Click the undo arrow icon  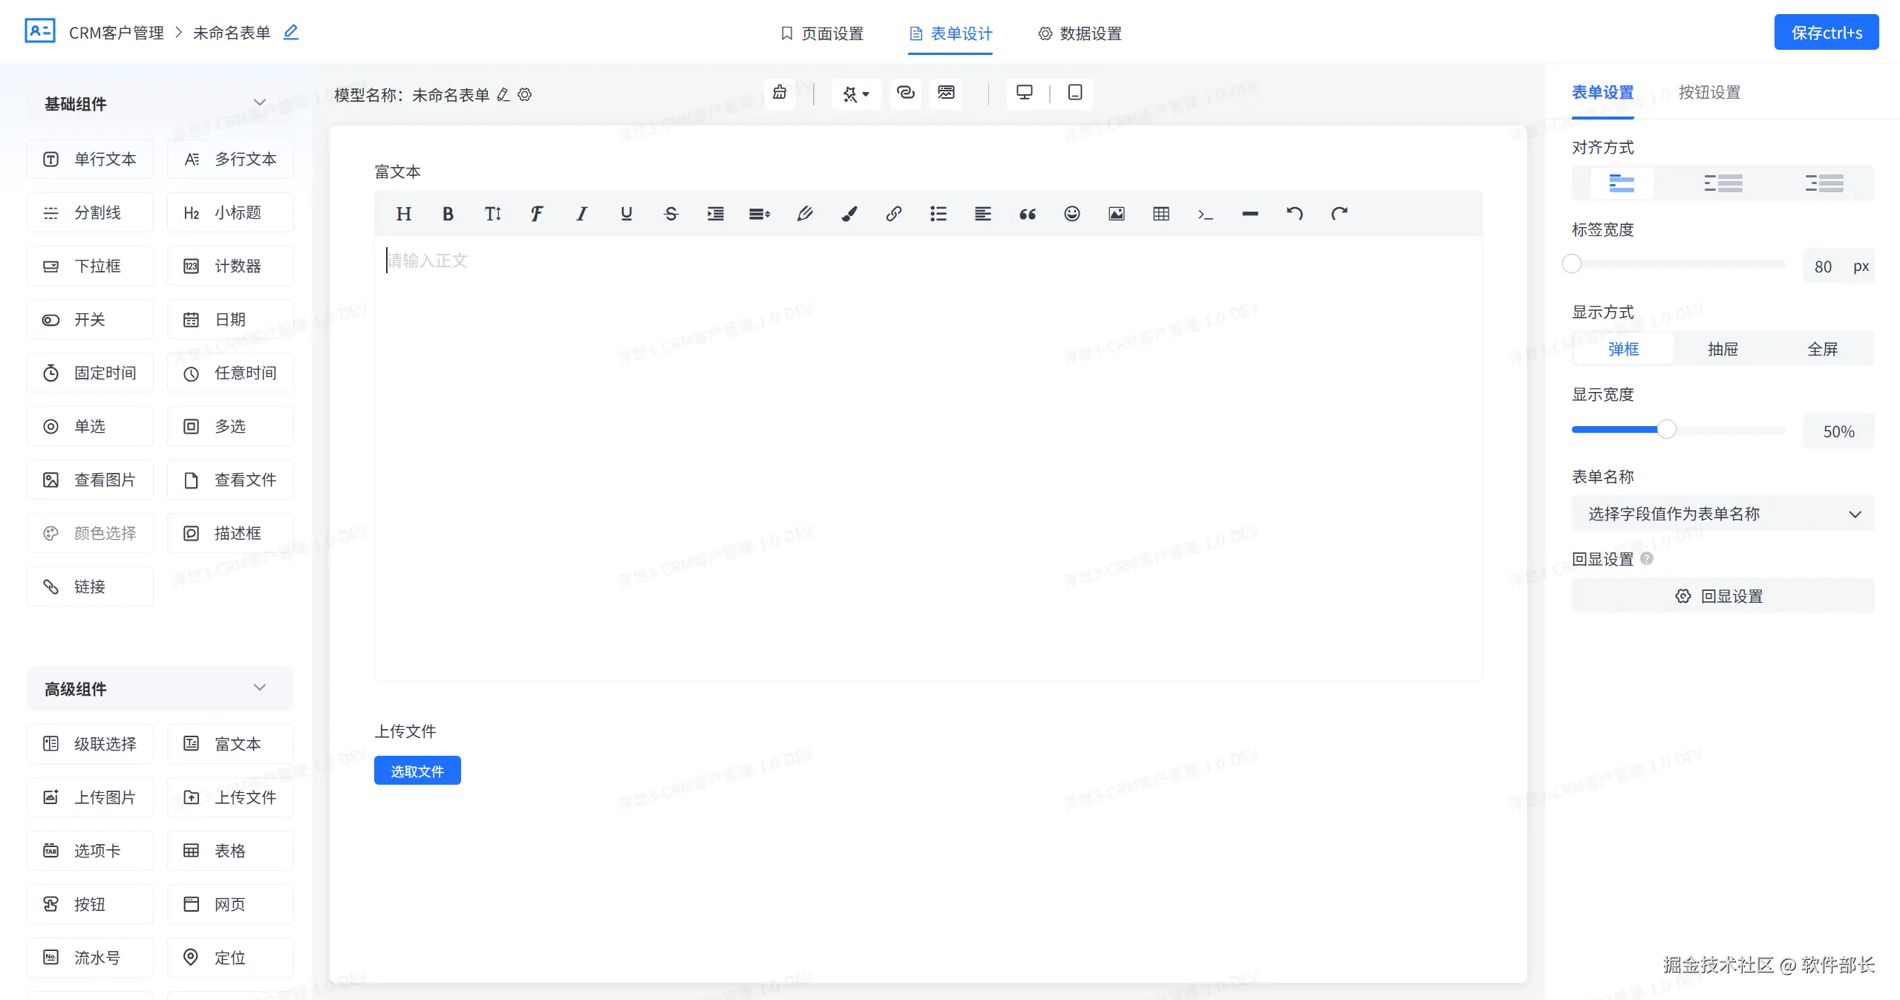[x=1294, y=214]
